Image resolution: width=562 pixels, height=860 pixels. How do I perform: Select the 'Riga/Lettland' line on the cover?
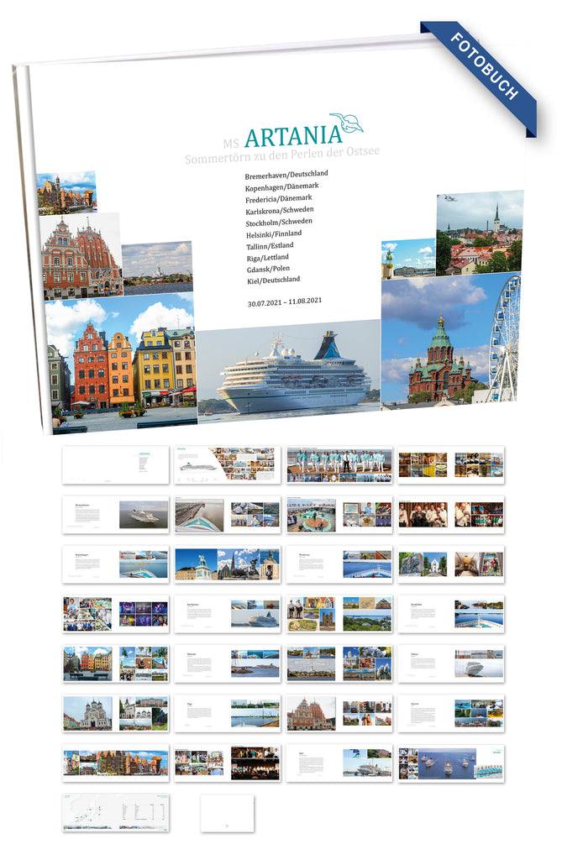coord(268,257)
